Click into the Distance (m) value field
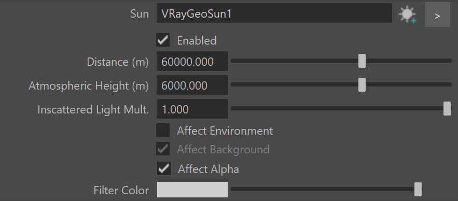 pyautogui.click(x=192, y=61)
